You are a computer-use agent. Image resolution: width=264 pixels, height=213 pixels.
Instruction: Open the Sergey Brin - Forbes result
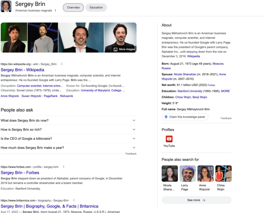(x=20, y=172)
